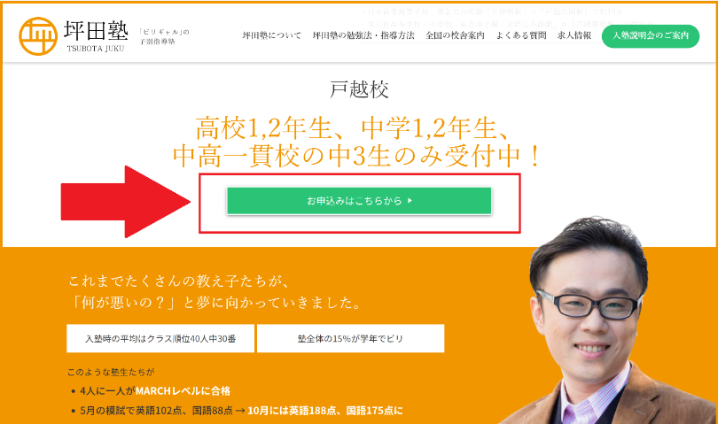Select the 戸越校 page heading
The width and height of the screenshot is (718, 424).
359,89
